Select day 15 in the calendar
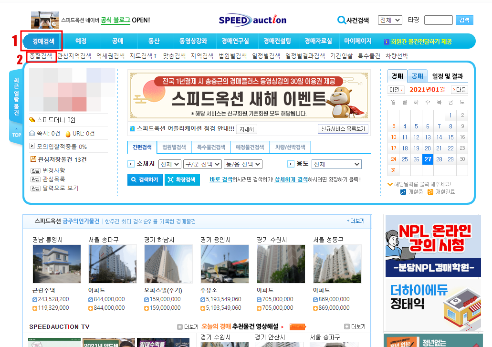Screen dimensions: 492x347 450,137
